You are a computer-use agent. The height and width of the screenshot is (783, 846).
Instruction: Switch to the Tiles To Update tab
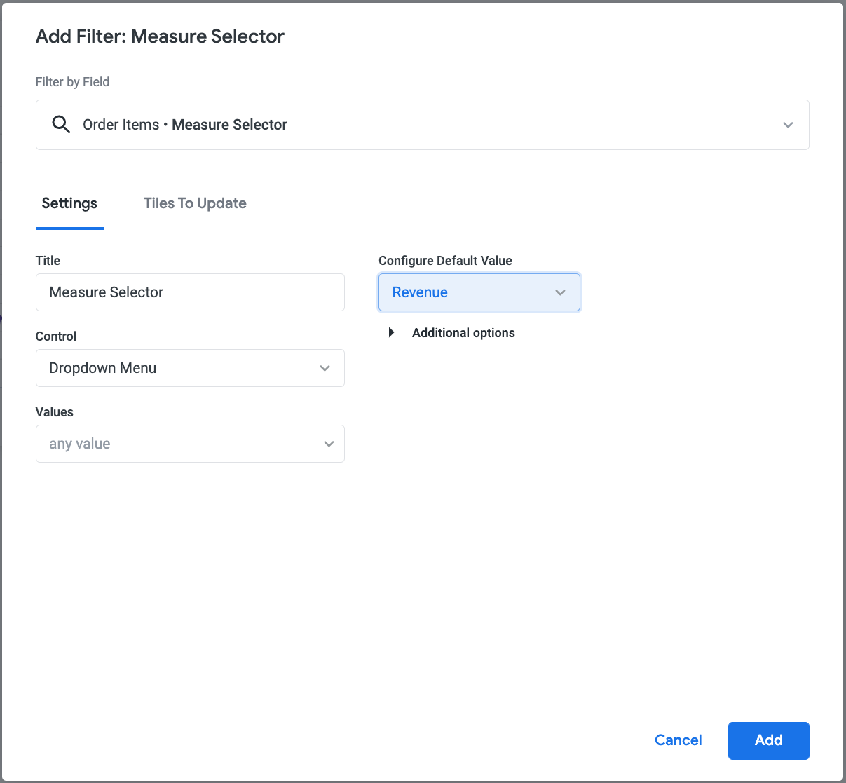195,203
